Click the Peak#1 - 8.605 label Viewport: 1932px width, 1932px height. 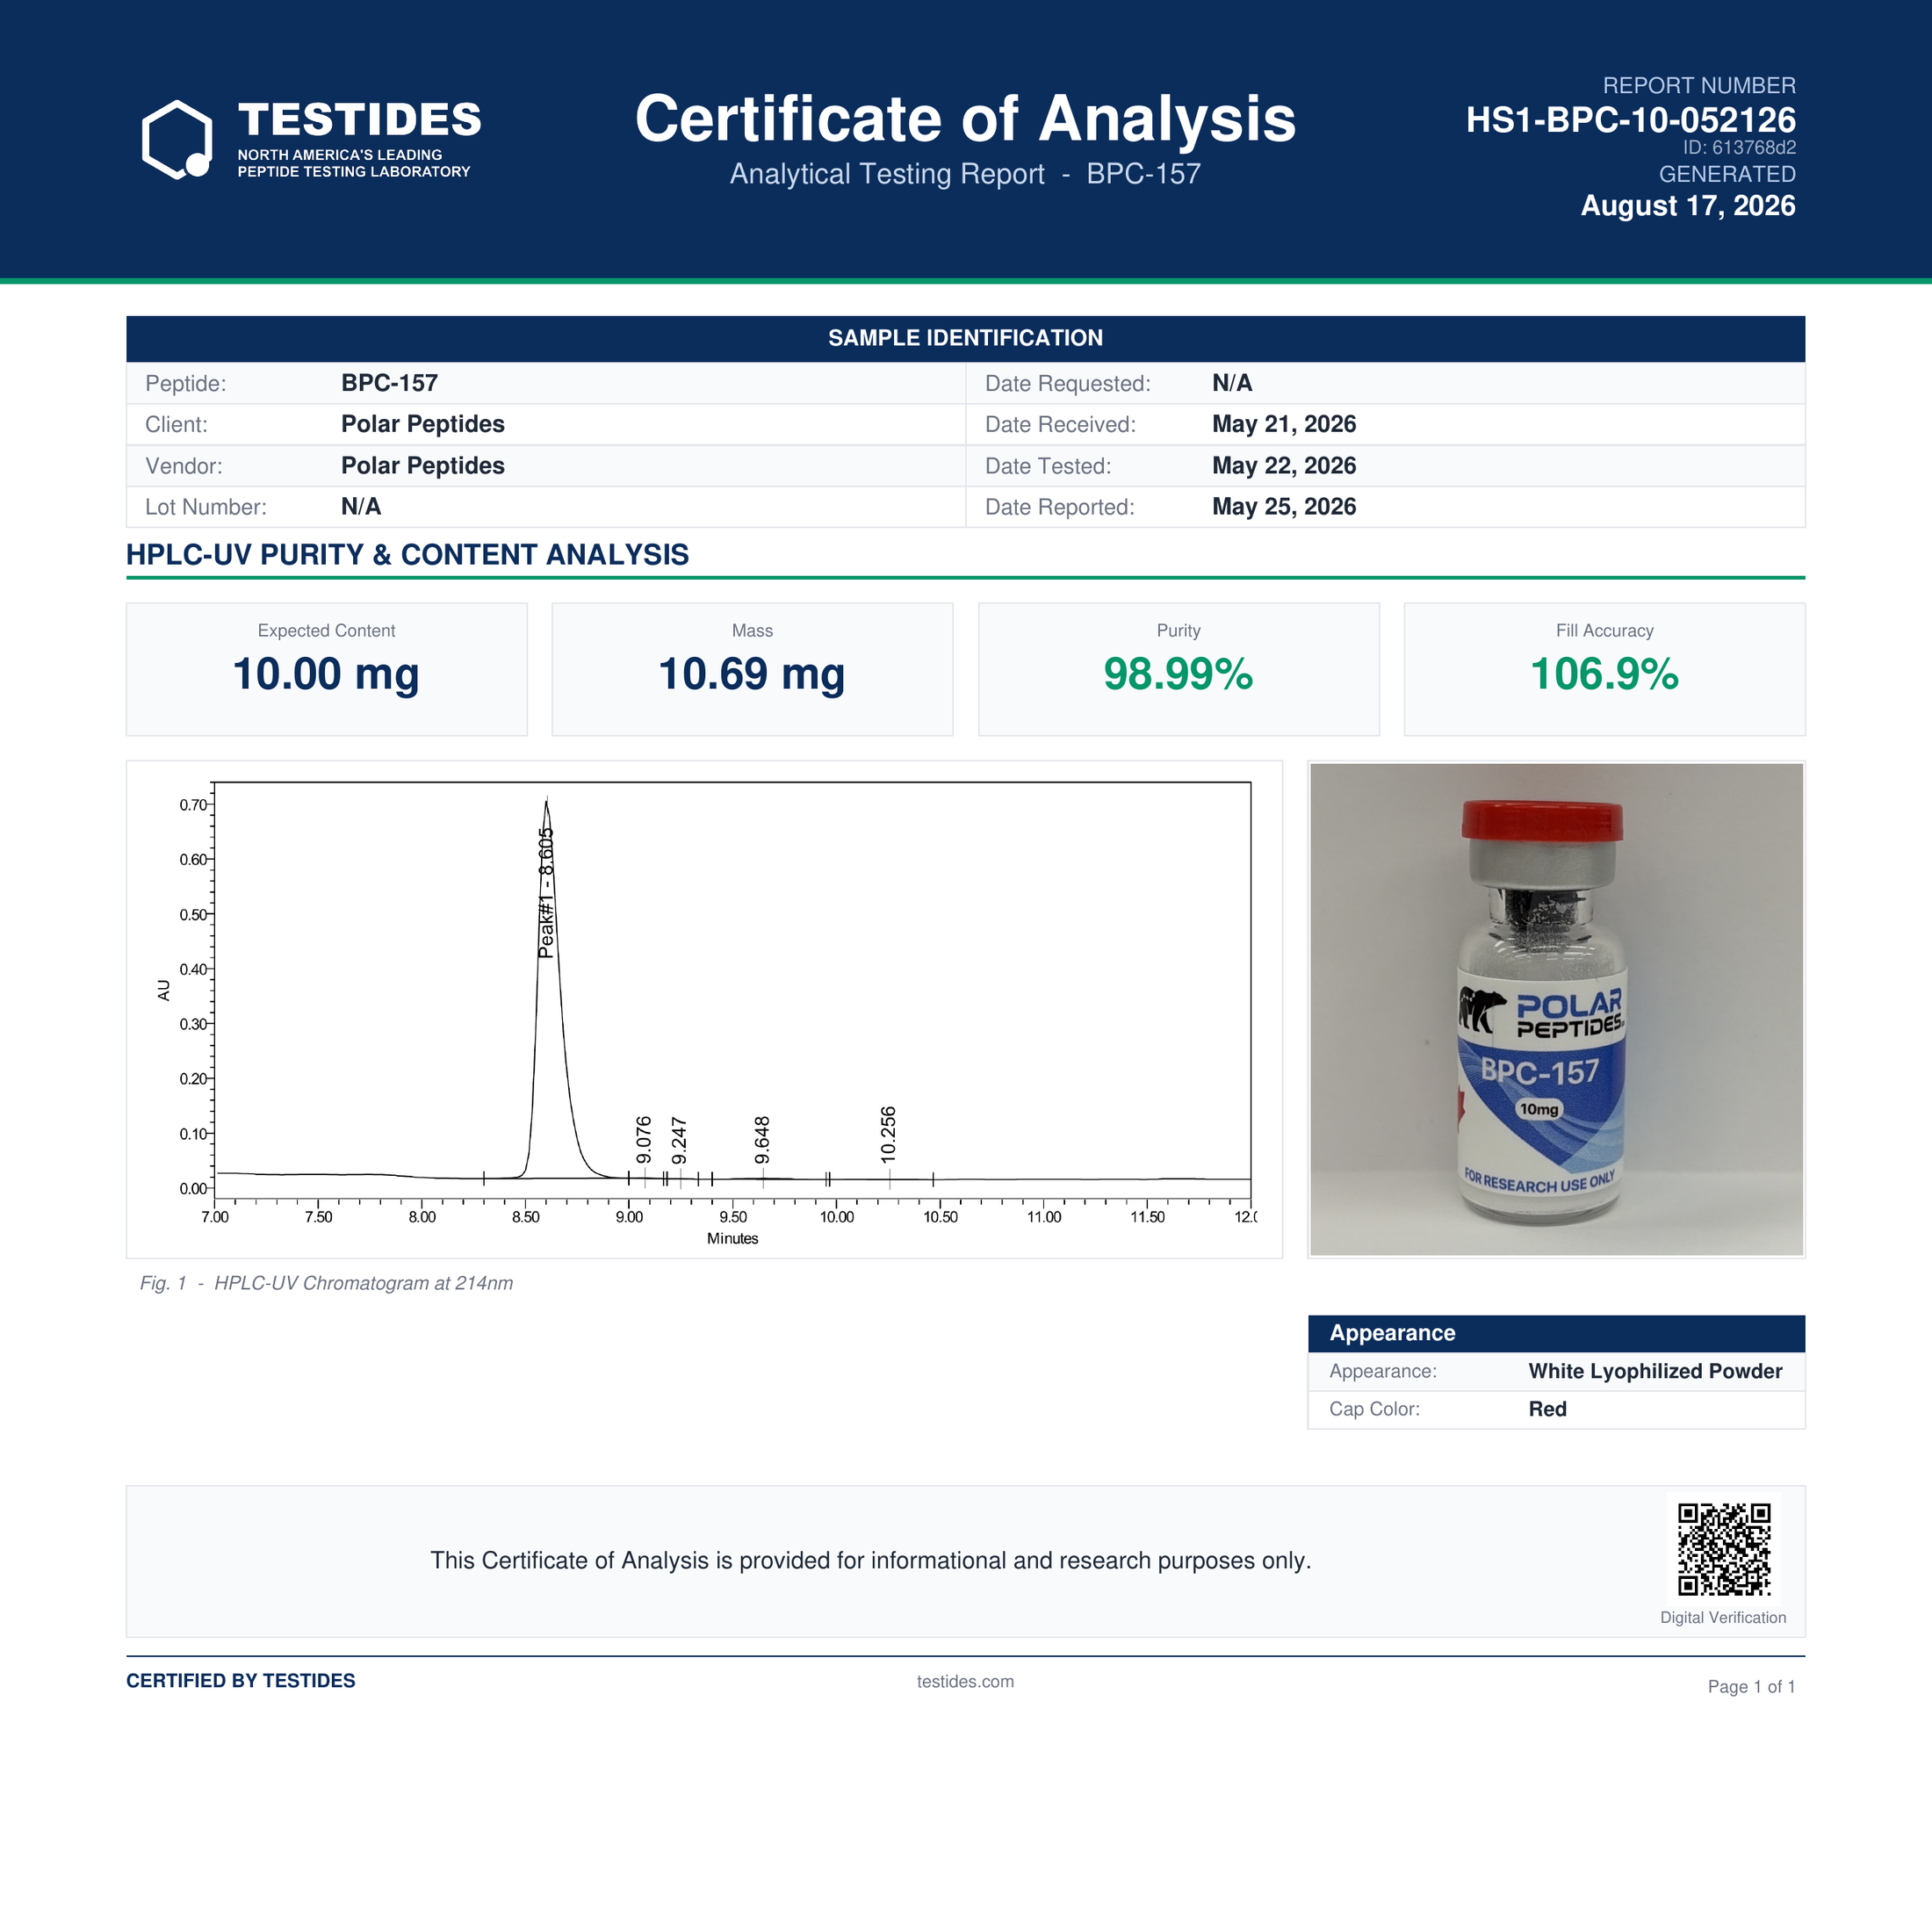546,892
